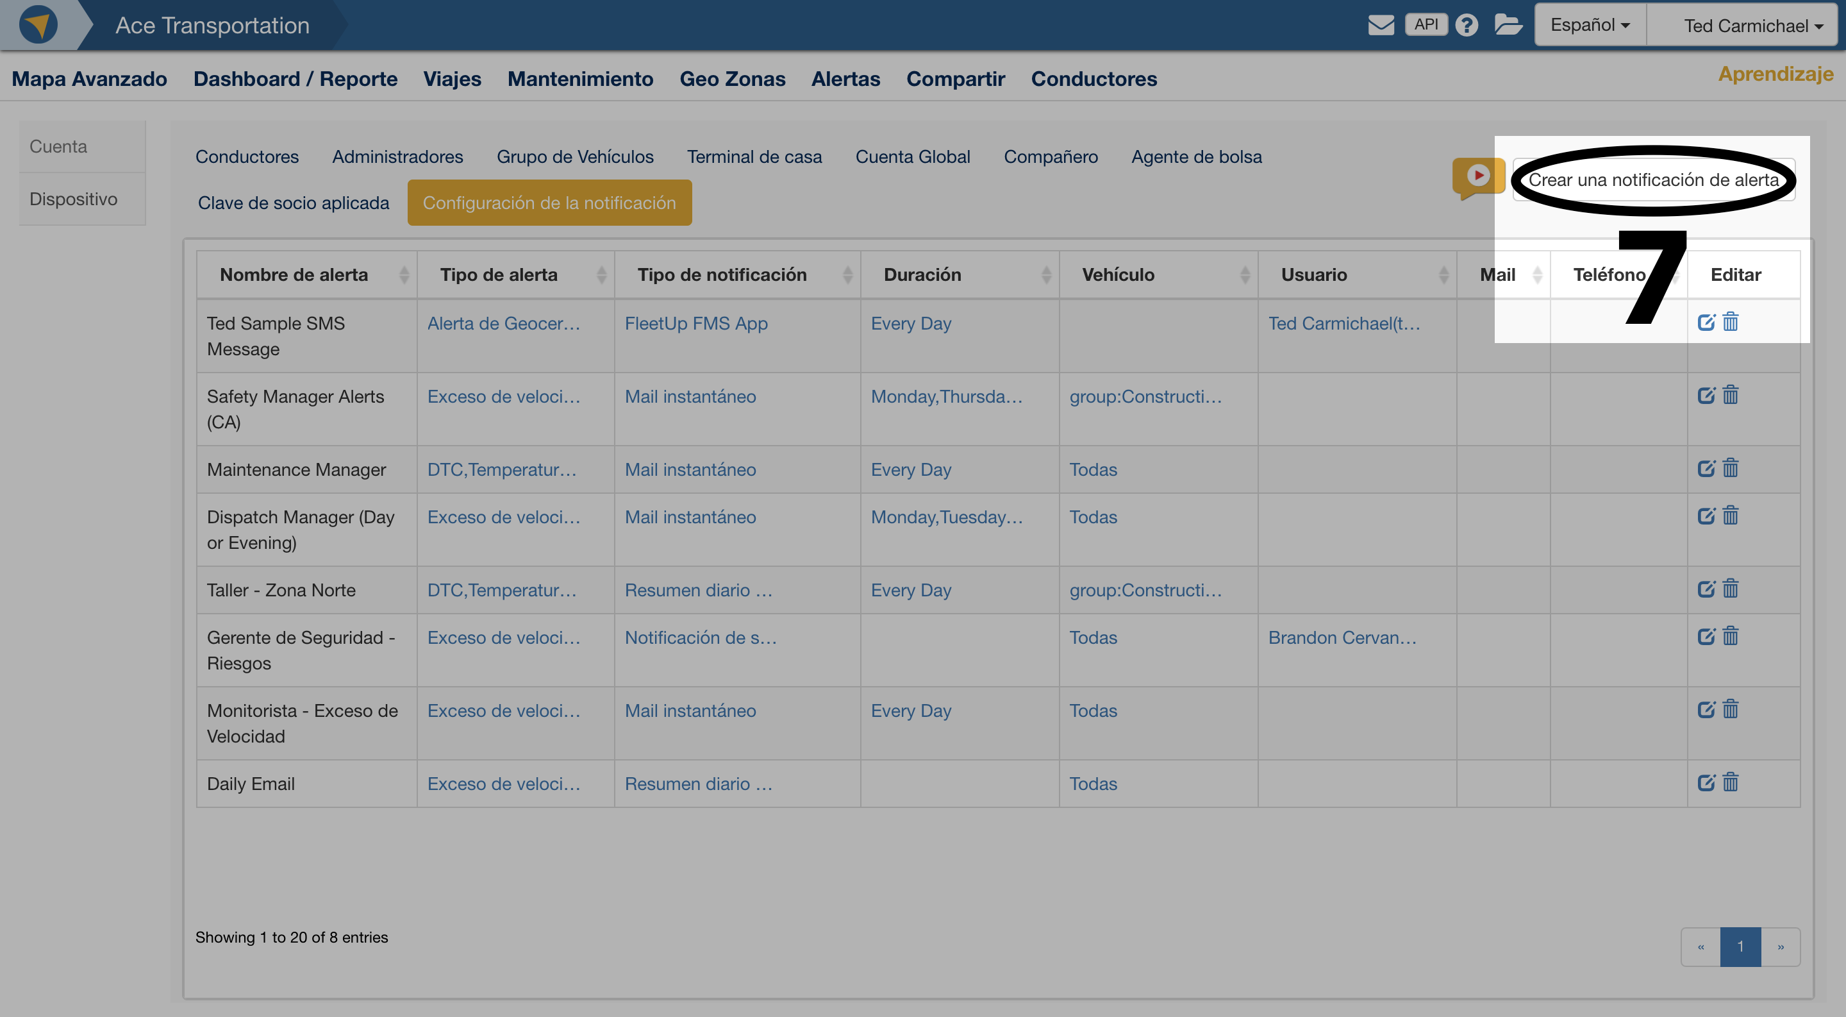1846x1017 pixels.
Task: Go to Viajes menu
Action: click(x=452, y=79)
